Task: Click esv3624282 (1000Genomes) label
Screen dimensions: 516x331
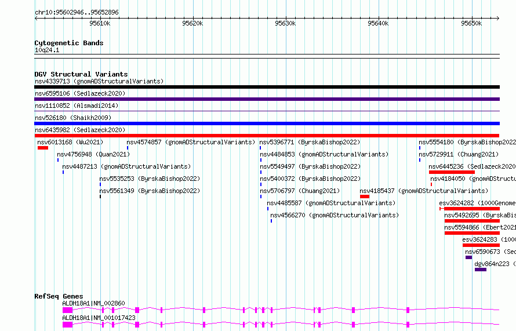Action: (478, 203)
